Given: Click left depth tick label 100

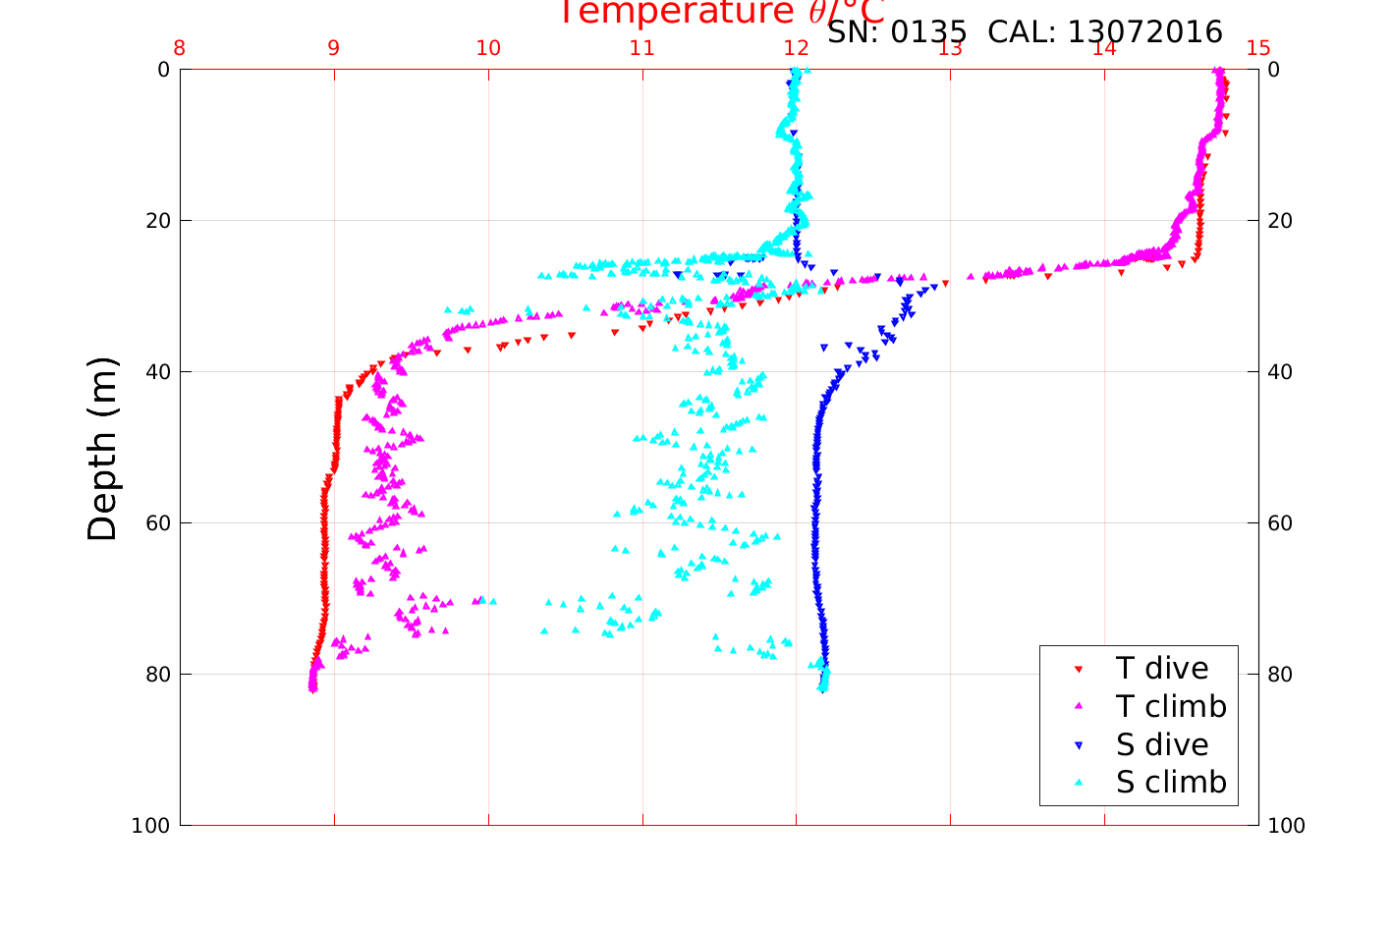Looking at the screenshot, I should coord(150,826).
